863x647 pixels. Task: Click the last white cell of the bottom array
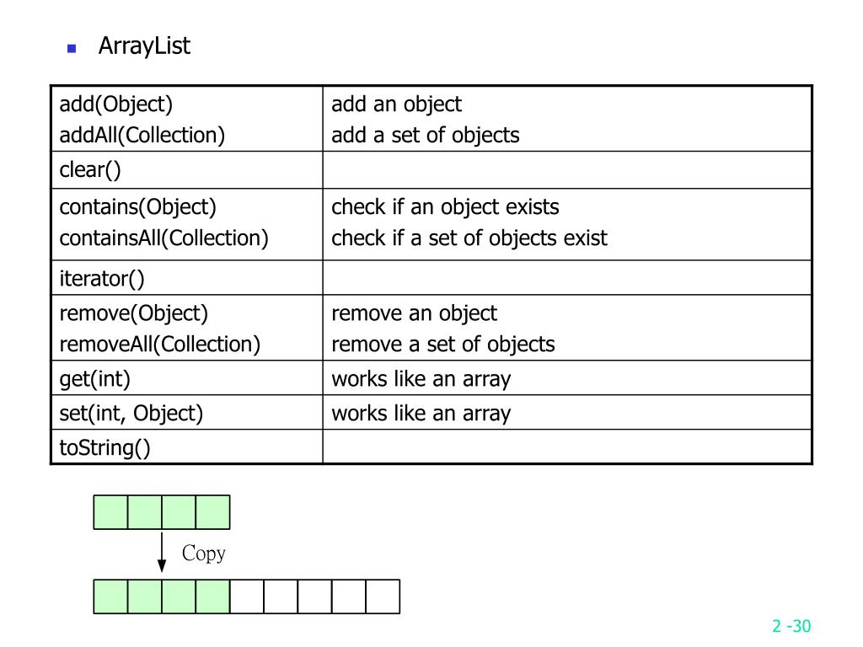pyautogui.click(x=383, y=596)
